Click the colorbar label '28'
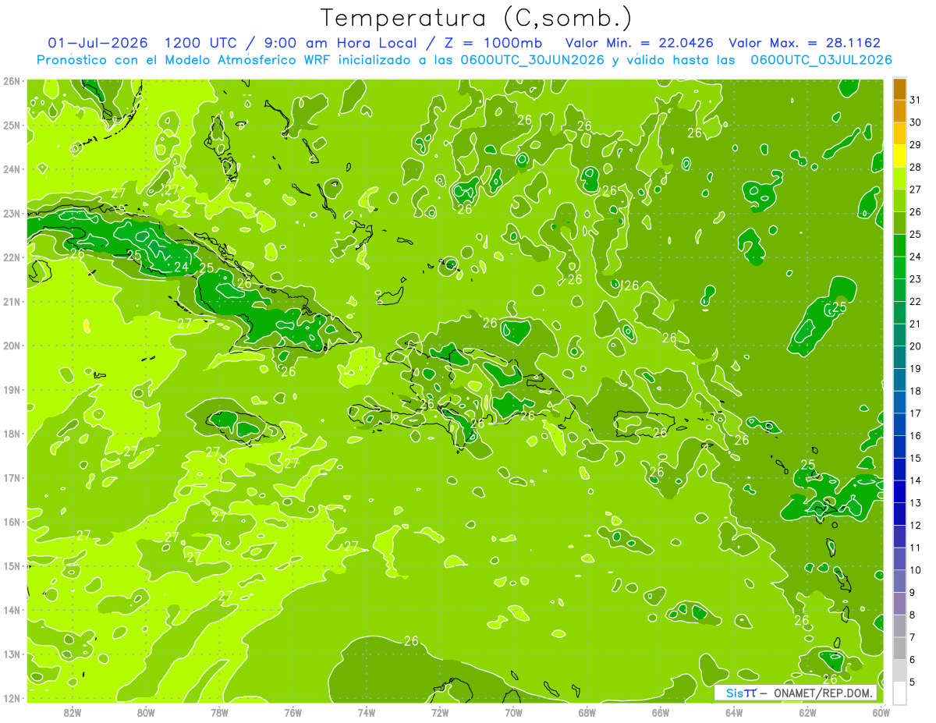 (916, 167)
